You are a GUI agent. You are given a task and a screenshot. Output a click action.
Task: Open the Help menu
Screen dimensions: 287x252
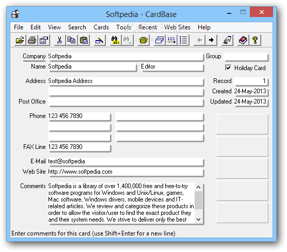pyautogui.click(x=204, y=27)
